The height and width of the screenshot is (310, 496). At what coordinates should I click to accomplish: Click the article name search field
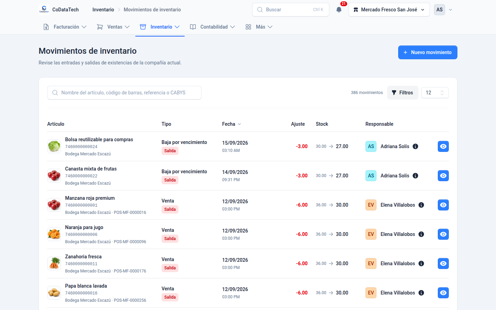pos(124,93)
